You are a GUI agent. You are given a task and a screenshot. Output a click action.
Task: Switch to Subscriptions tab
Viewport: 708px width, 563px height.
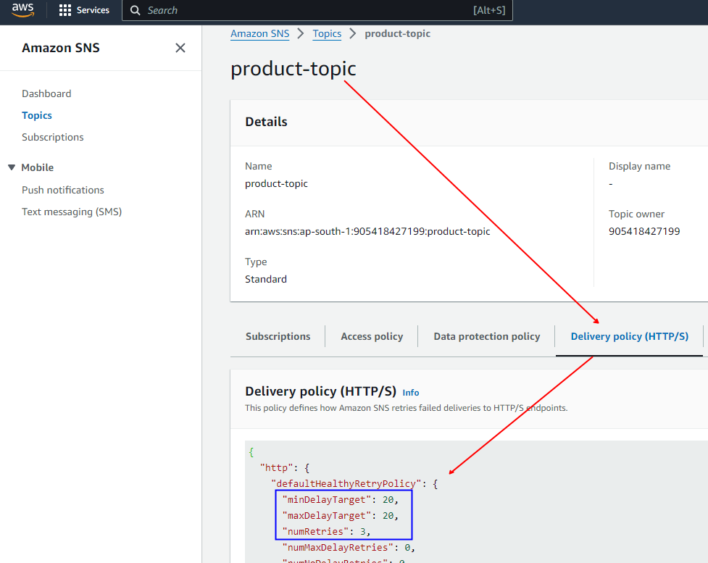[x=278, y=336]
